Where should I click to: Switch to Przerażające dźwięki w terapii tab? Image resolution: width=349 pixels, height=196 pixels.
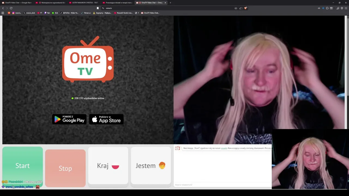[x=118, y=3]
